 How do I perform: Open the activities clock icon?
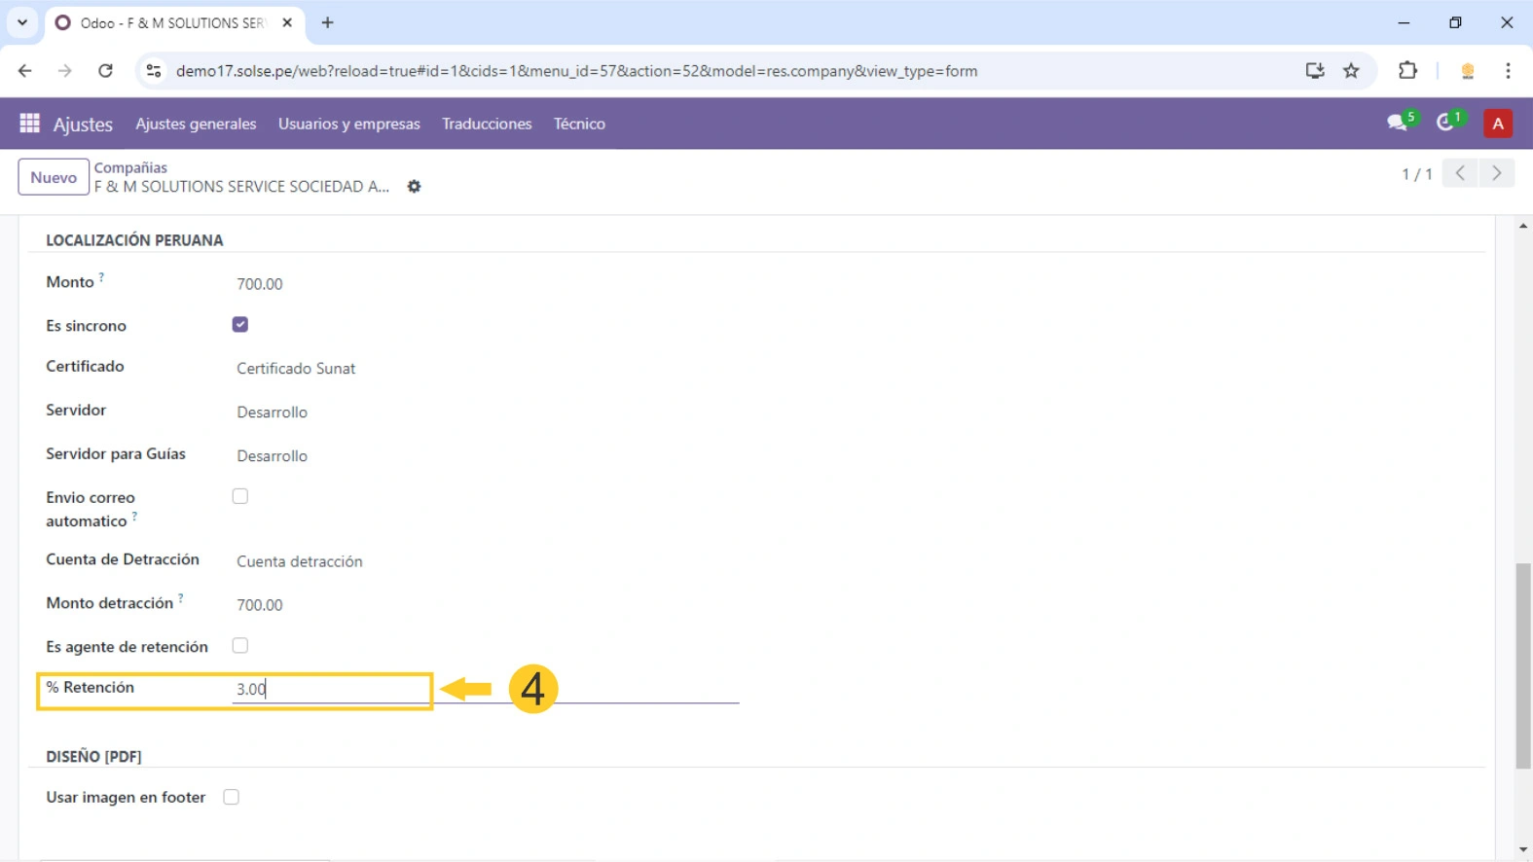tap(1446, 123)
